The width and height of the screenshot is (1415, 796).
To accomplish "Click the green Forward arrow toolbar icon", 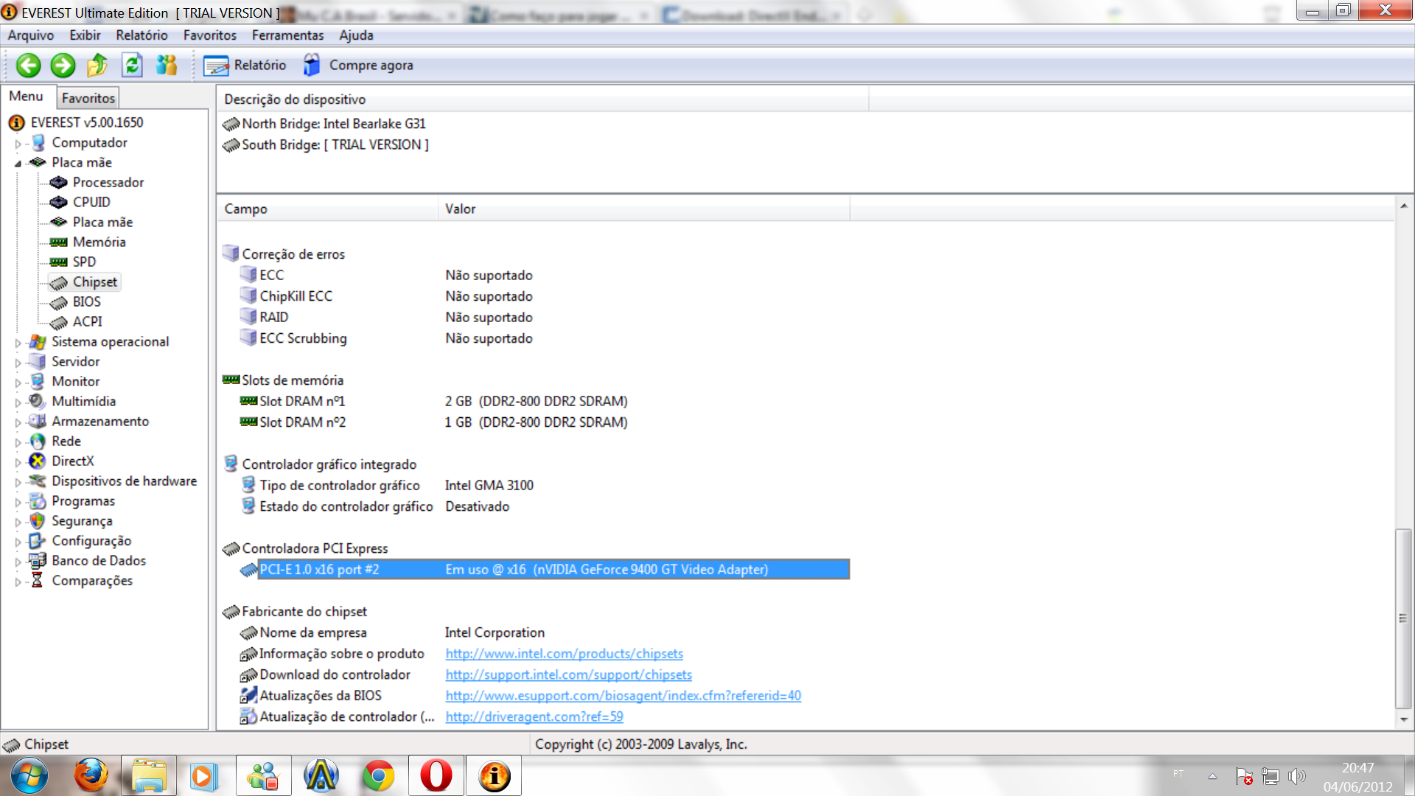I will pos(63,66).
